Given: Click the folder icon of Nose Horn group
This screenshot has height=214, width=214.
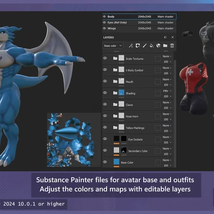Looking at the screenshot, I should [x=115, y=116].
